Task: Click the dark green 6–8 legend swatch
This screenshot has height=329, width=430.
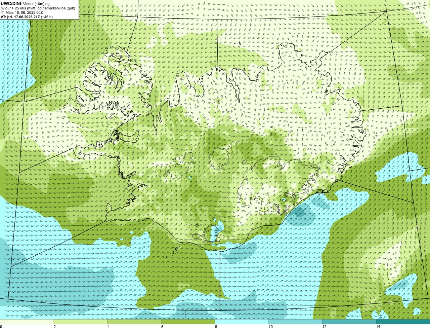Action: point(188,322)
